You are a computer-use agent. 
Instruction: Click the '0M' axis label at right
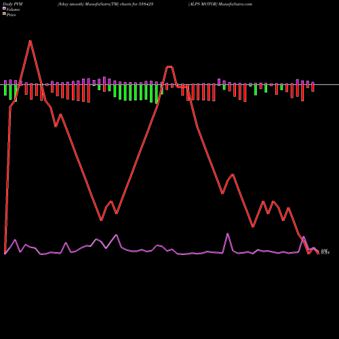click(x=324, y=250)
